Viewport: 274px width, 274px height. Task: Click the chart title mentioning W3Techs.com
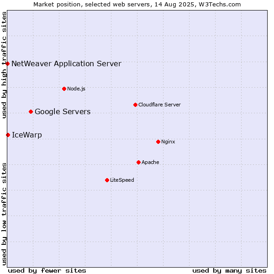[x=137, y=5]
